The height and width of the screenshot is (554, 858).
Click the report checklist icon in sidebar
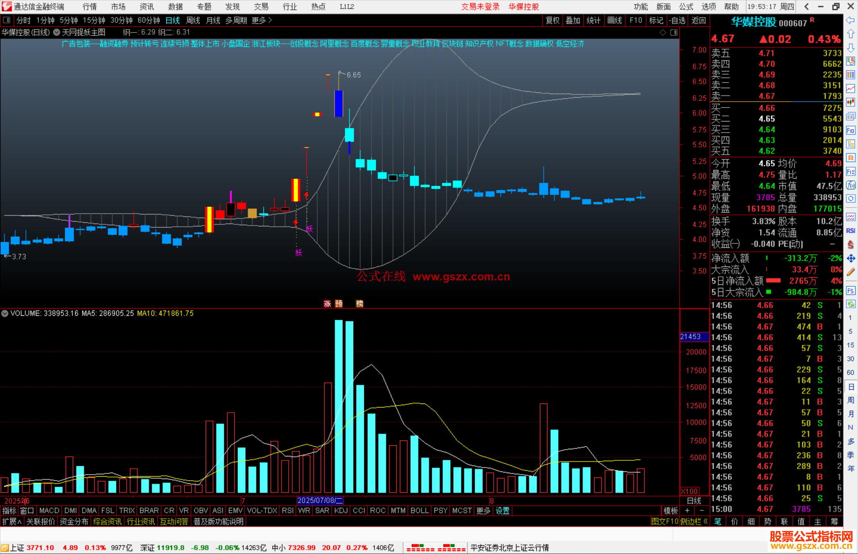coord(850,61)
